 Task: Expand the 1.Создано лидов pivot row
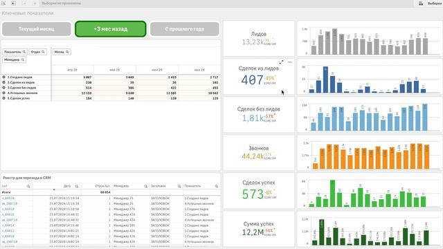coord(4,77)
